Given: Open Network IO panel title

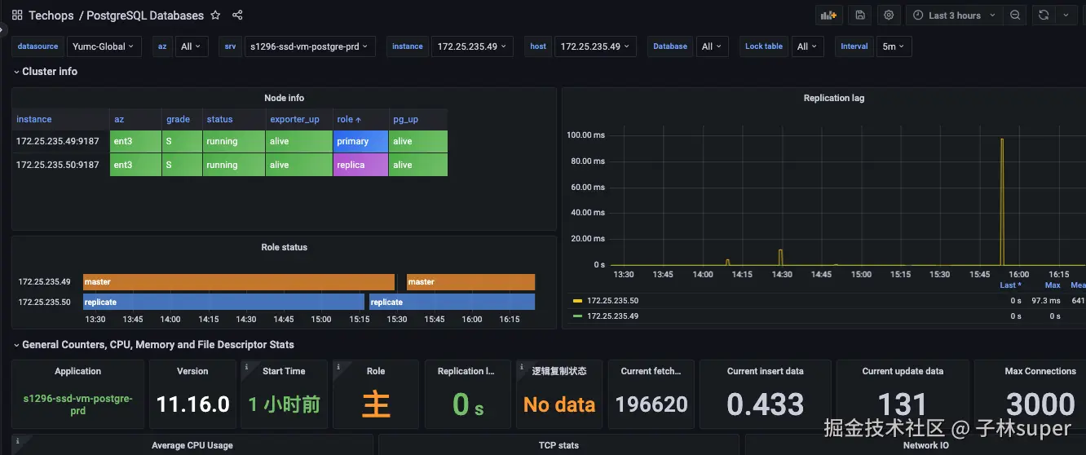Looking at the screenshot, I should [925, 445].
